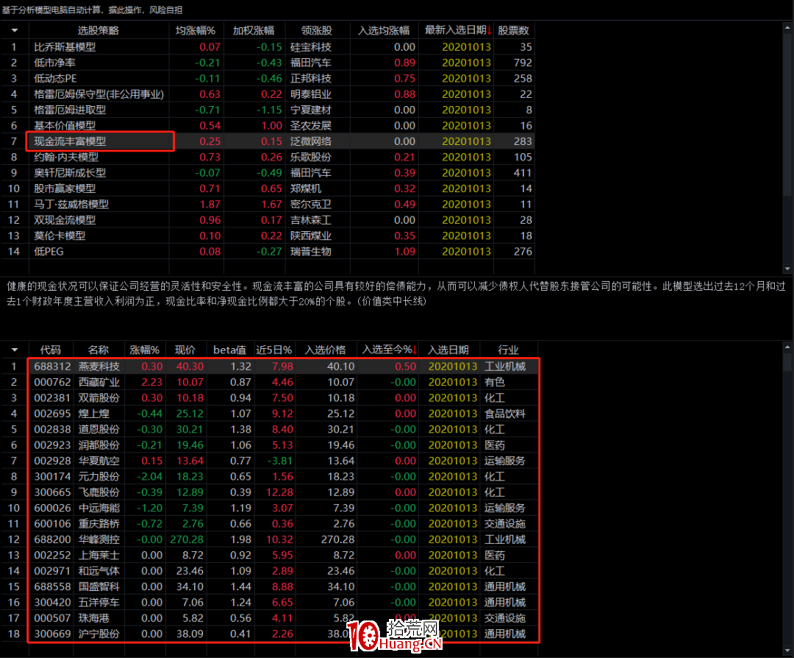Select the 现金流丰富模型 strategy
Screen dimensions: 794x658
[70, 141]
